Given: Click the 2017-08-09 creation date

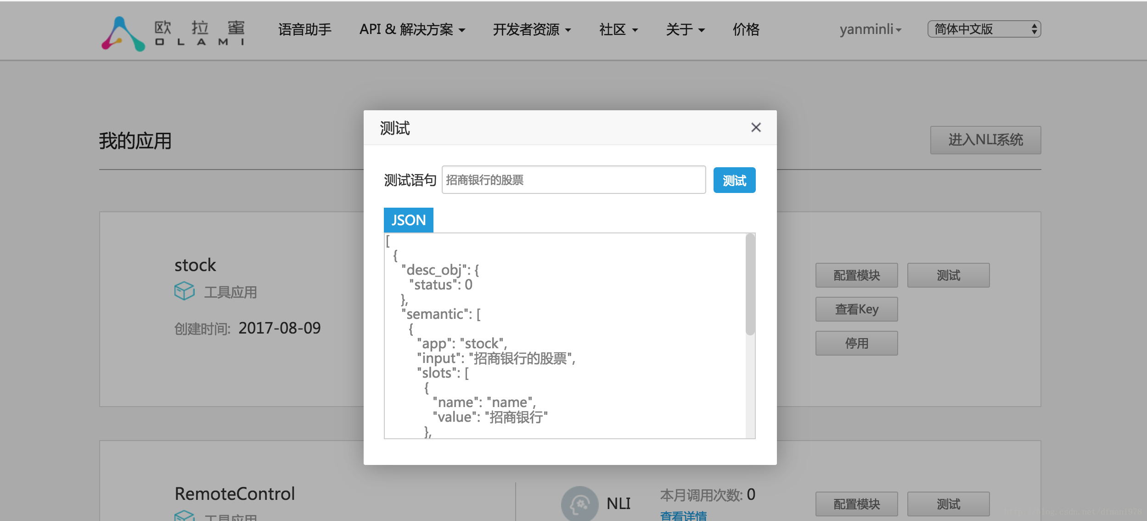Looking at the screenshot, I should 280,328.
